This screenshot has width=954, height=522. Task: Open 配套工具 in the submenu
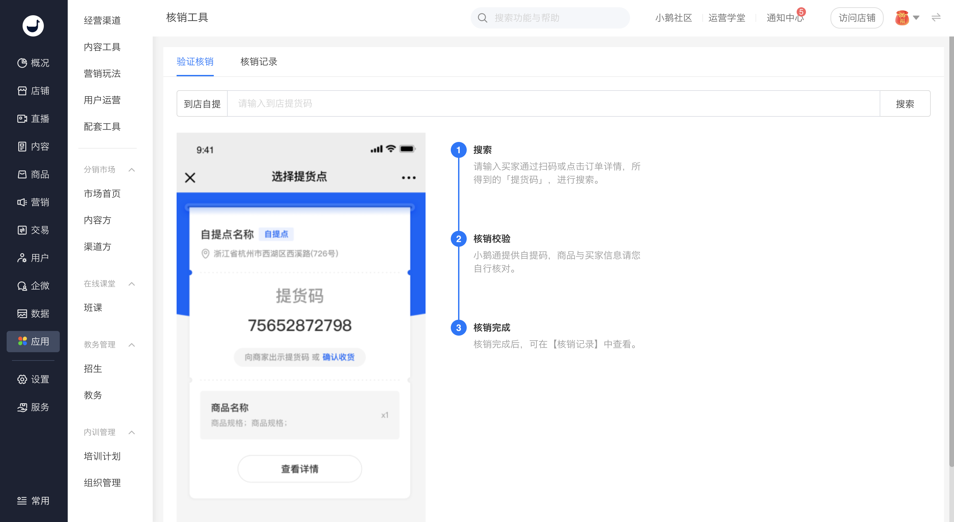coord(102,127)
